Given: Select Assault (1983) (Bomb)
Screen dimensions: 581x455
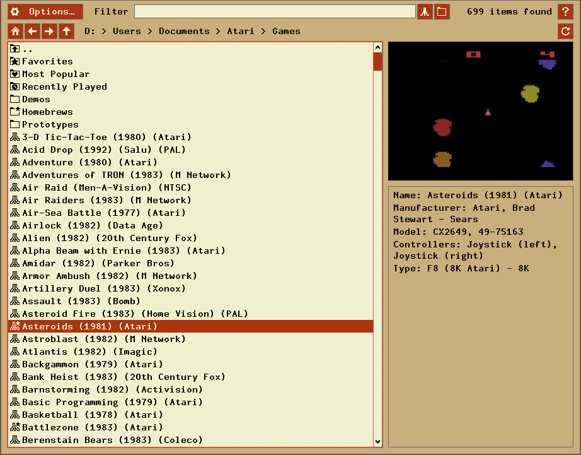Looking at the screenshot, I should (x=190, y=302).
